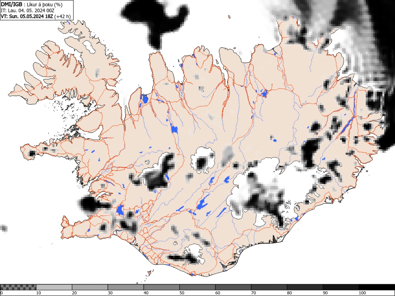Click the "30" scale label

point(110,293)
